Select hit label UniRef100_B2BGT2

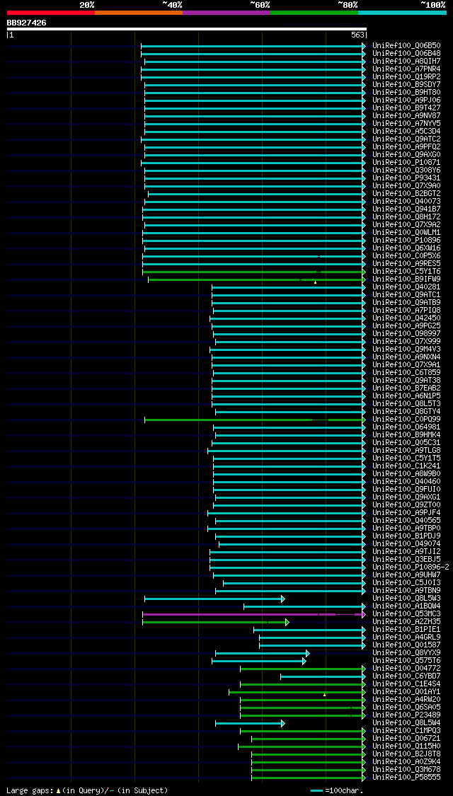(406, 194)
